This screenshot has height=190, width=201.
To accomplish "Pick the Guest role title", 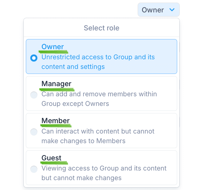I will pos(52,158).
